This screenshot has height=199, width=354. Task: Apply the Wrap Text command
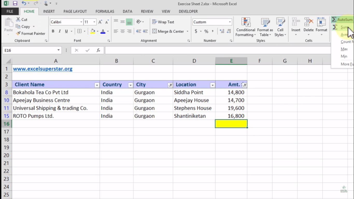[x=163, y=22]
